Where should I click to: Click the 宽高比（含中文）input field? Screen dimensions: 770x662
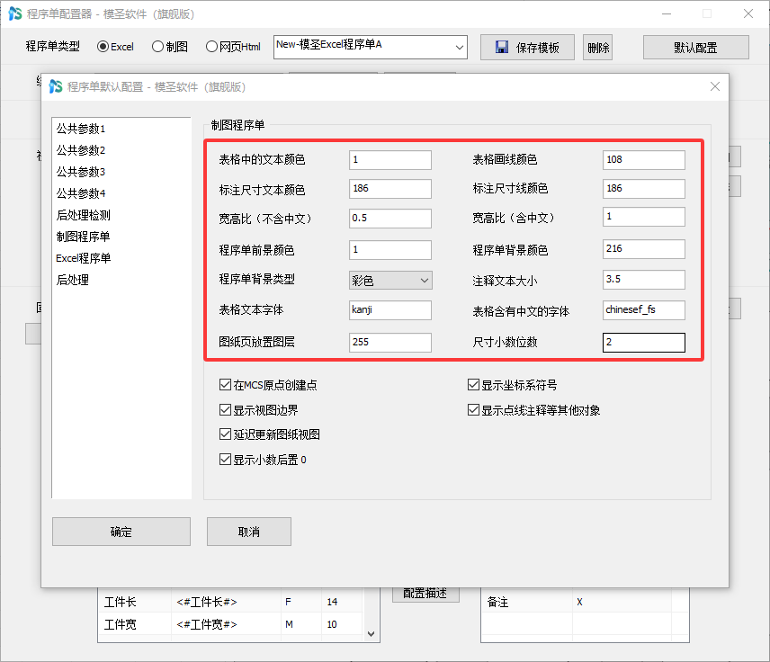[x=644, y=217]
